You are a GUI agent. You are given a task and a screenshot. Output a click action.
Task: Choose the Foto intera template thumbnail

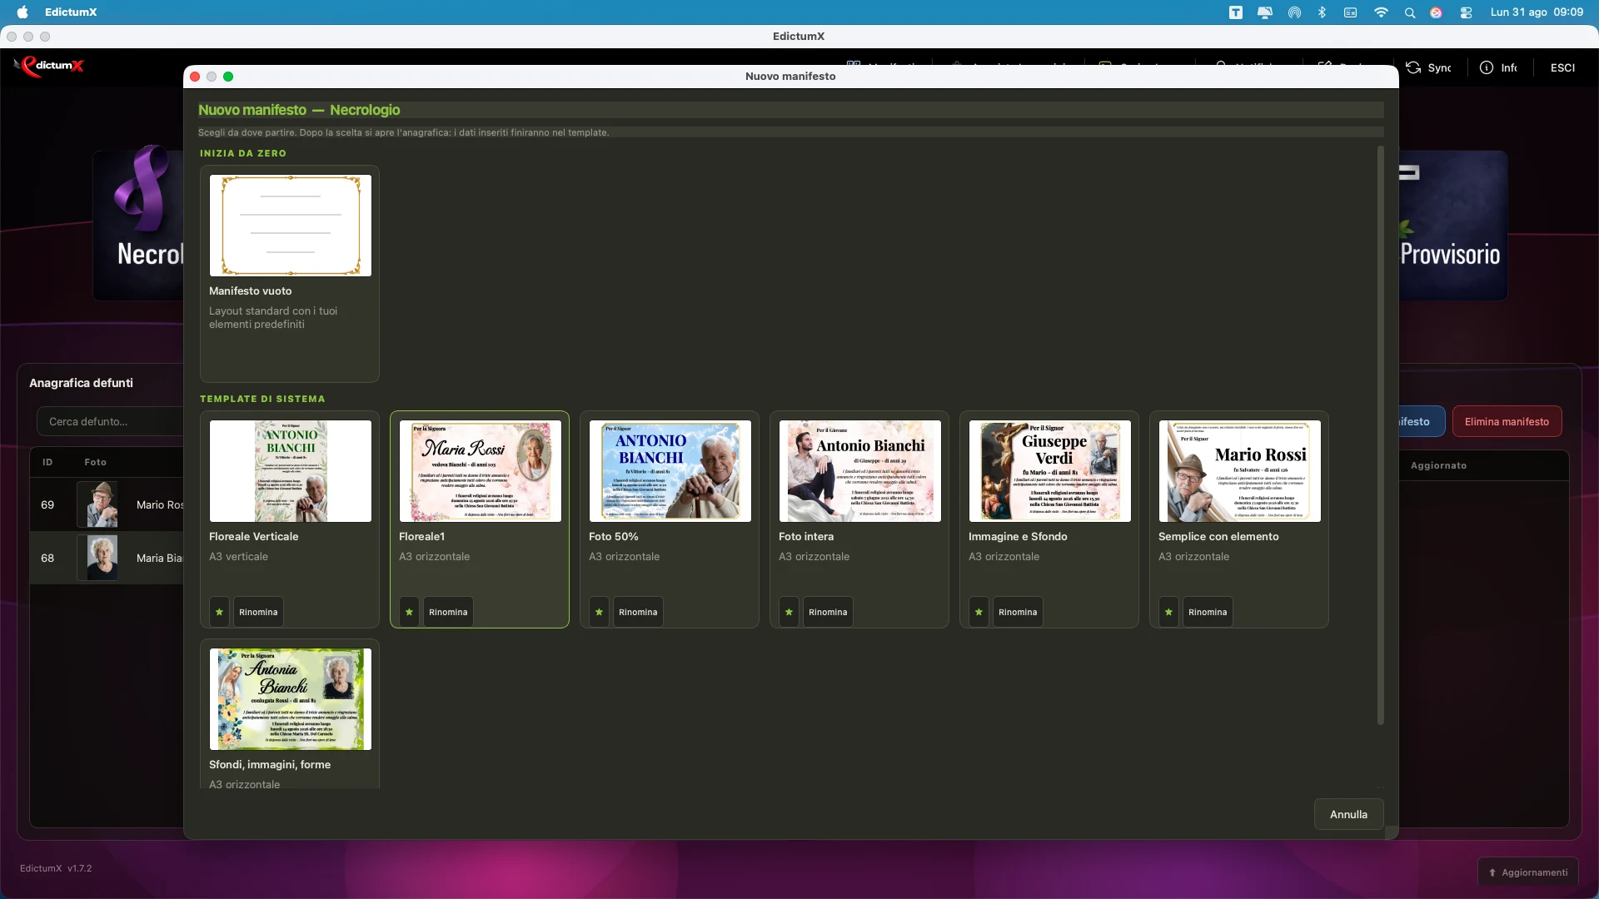click(859, 471)
